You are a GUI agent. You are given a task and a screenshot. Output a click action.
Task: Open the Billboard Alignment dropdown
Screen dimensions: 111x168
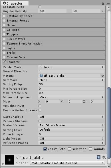(x=71, y=97)
